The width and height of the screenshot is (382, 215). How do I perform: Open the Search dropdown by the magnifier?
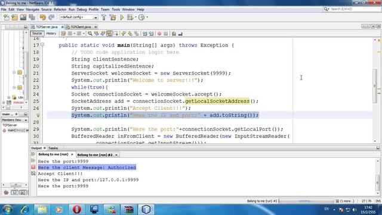click(326, 9)
